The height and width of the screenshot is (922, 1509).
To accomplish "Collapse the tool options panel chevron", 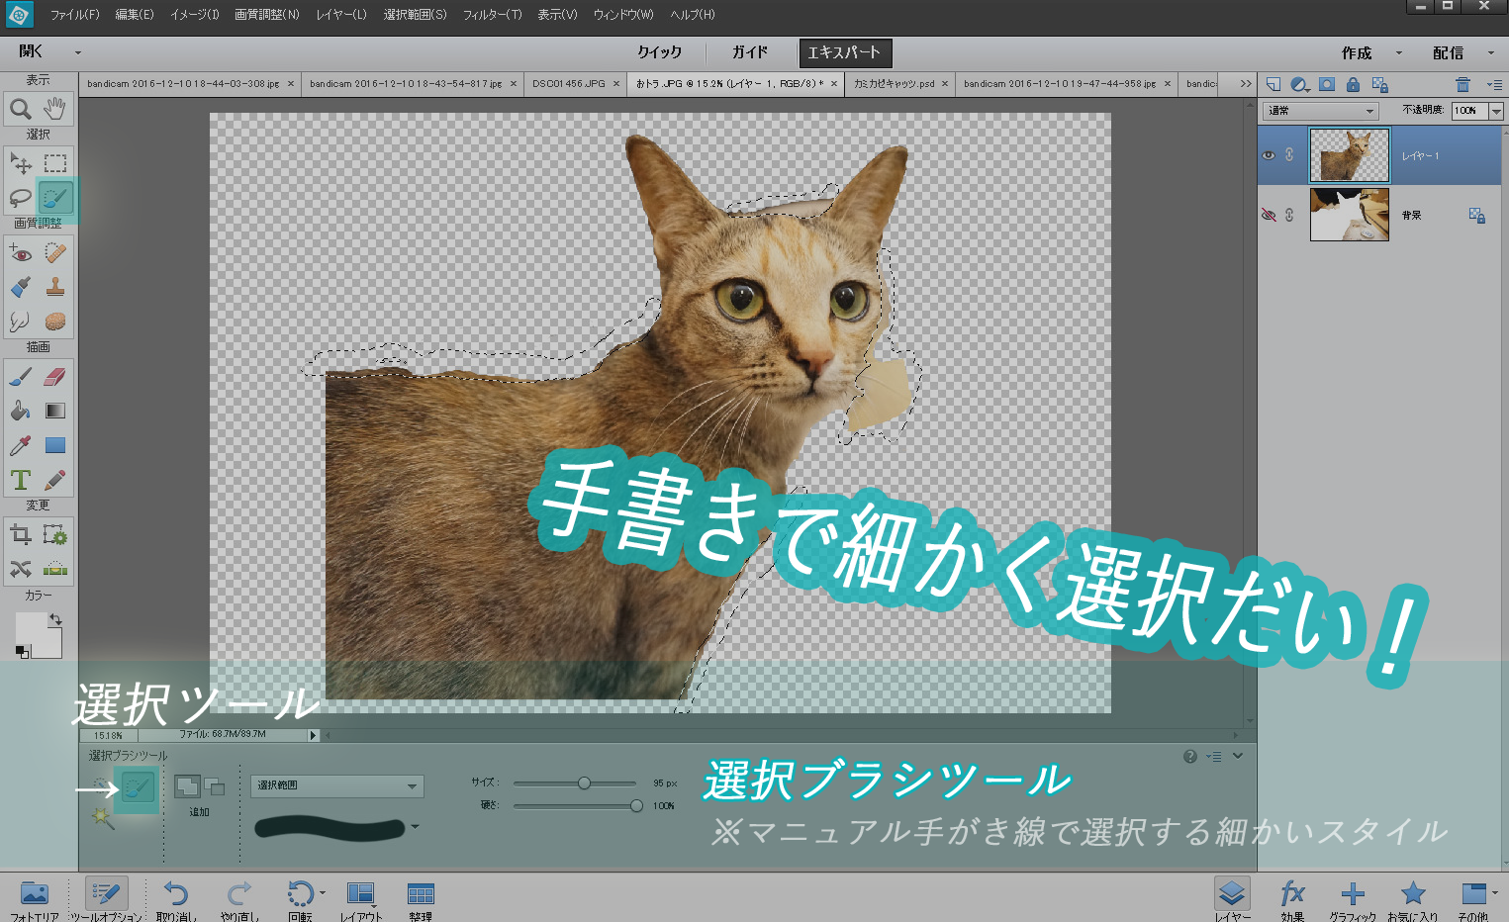I will click(1237, 756).
